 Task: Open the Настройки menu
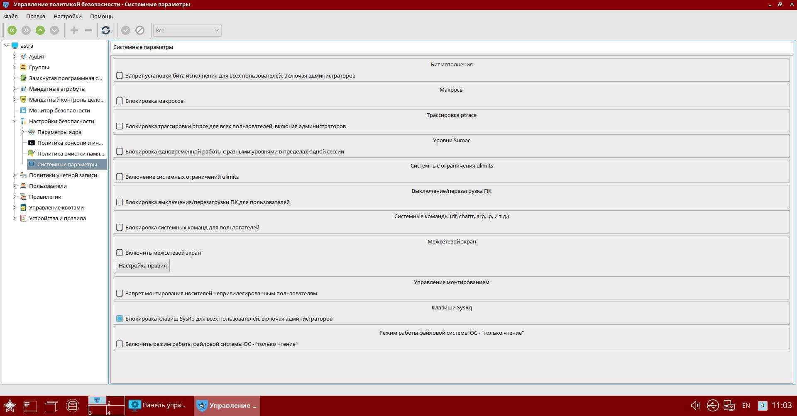(x=67, y=16)
